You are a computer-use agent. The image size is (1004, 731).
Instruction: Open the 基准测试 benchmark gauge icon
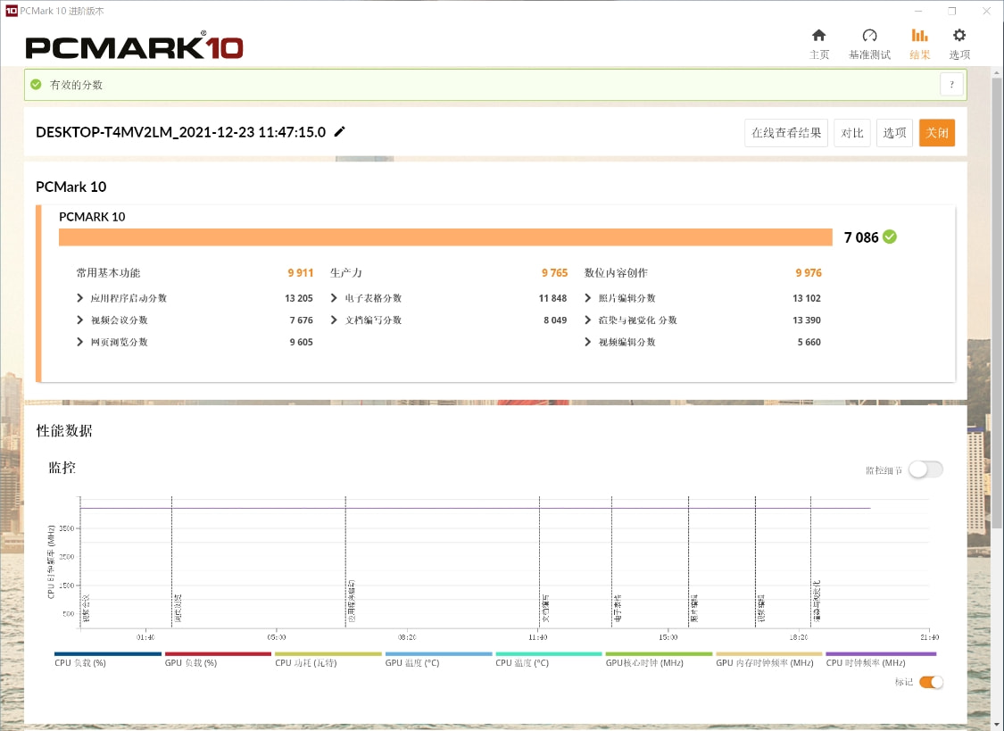pos(869,36)
